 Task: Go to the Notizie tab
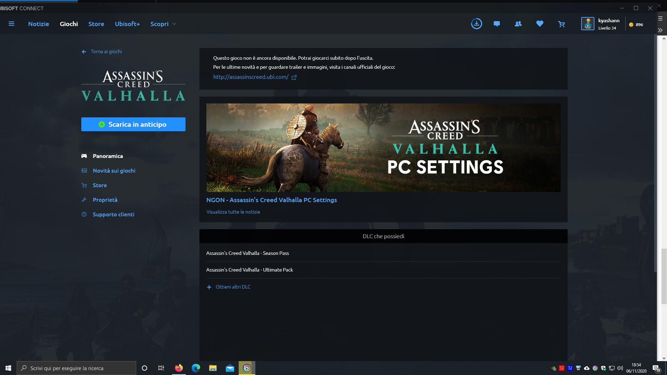[x=39, y=24]
